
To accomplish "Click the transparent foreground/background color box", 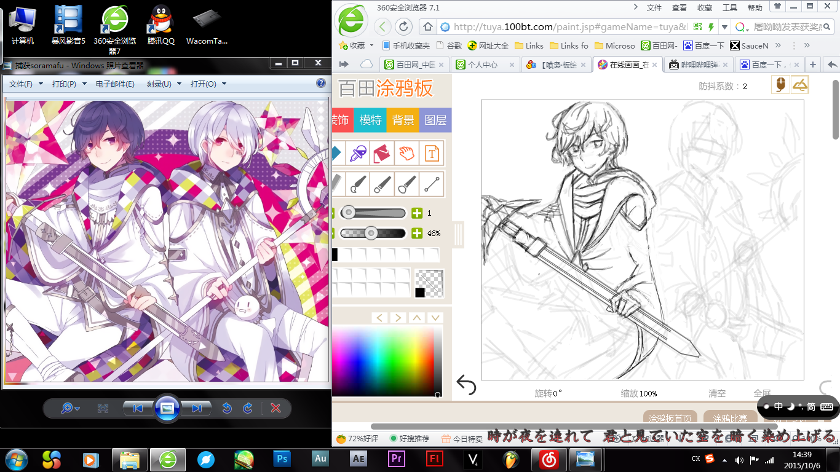I will (x=429, y=283).
